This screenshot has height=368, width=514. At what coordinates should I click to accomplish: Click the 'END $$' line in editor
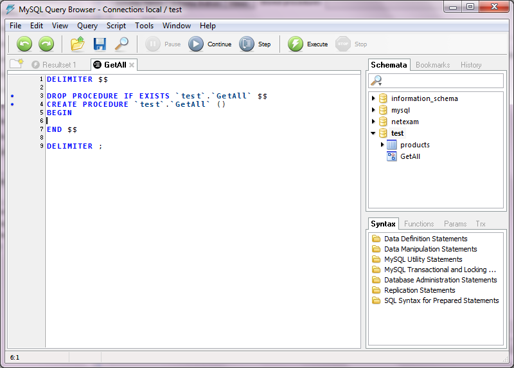tap(62, 129)
